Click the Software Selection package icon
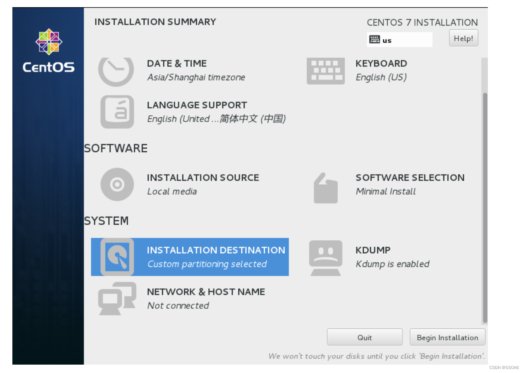Image resolution: width=525 pixels, height=373 pixels. pyautogui.click(x=326, y=188)
